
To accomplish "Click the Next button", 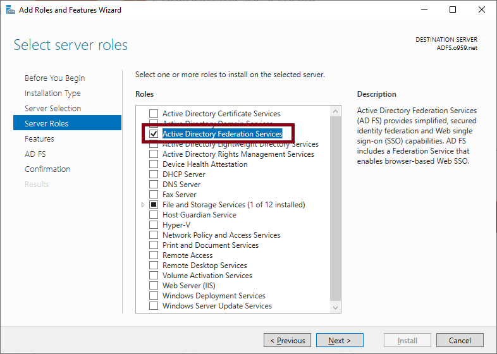I will [x=340, y=340].
